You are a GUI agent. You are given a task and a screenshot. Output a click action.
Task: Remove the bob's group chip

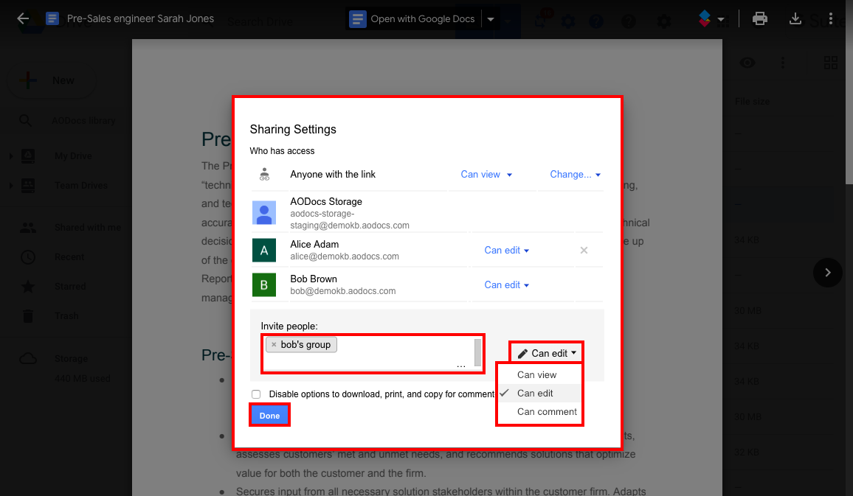pos(274,345)
